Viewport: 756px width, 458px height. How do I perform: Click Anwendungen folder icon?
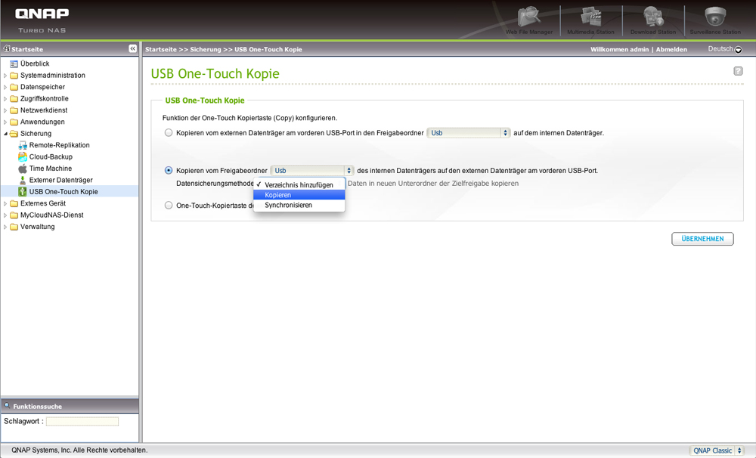(14, 122)
